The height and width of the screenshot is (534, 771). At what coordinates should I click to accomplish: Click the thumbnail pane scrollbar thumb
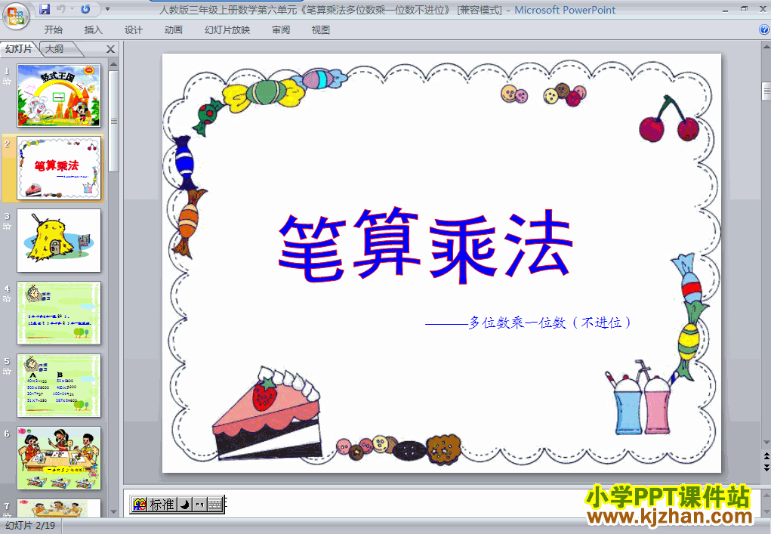[x=113, y=121]
